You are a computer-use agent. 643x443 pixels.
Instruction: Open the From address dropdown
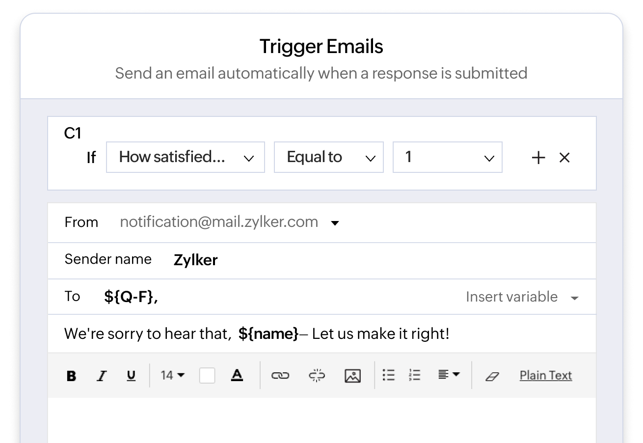pos(335,222)
